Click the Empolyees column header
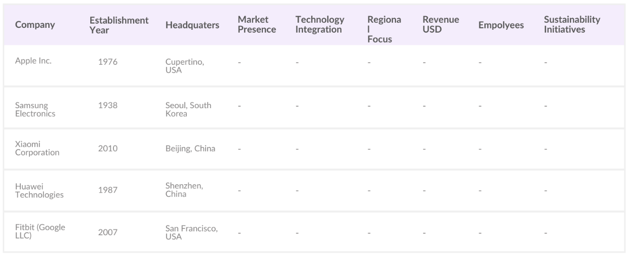628x256 pixels. pos(501,25)
